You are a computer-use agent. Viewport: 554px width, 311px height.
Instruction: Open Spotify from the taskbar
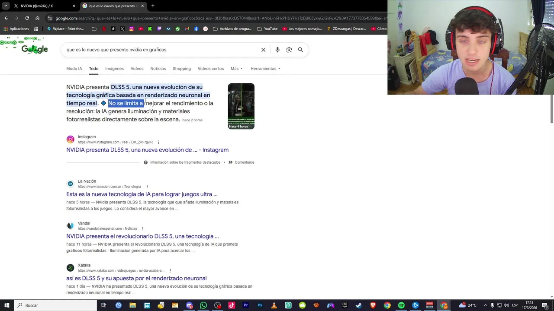pos(401,305)
